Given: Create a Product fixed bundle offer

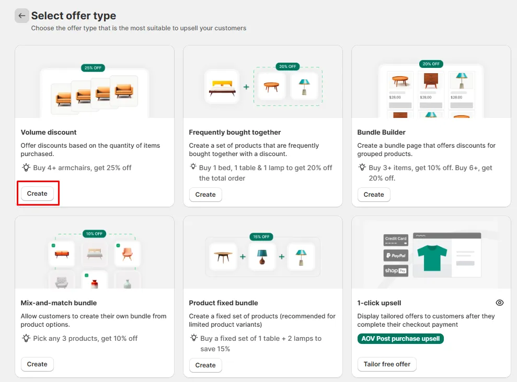Looking at the screenshot, I should coord(205,365).
